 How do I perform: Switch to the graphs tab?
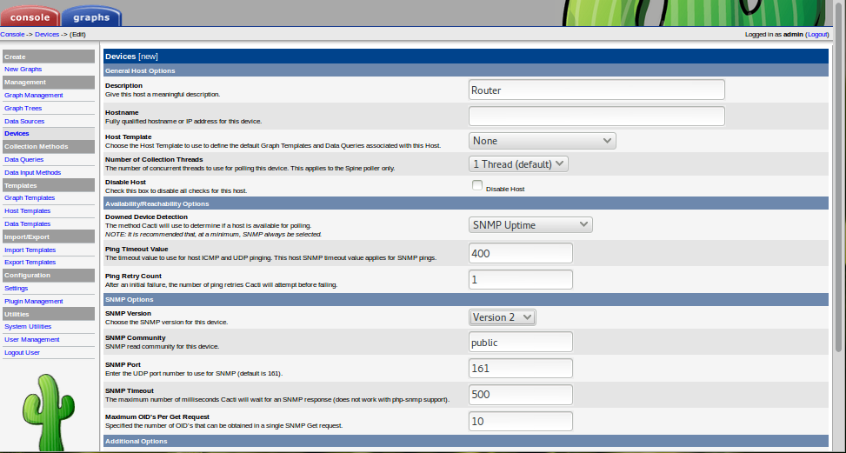(91, 16)
